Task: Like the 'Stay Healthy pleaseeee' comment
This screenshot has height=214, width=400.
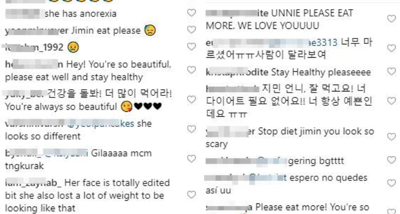Action: coord(391,72)
